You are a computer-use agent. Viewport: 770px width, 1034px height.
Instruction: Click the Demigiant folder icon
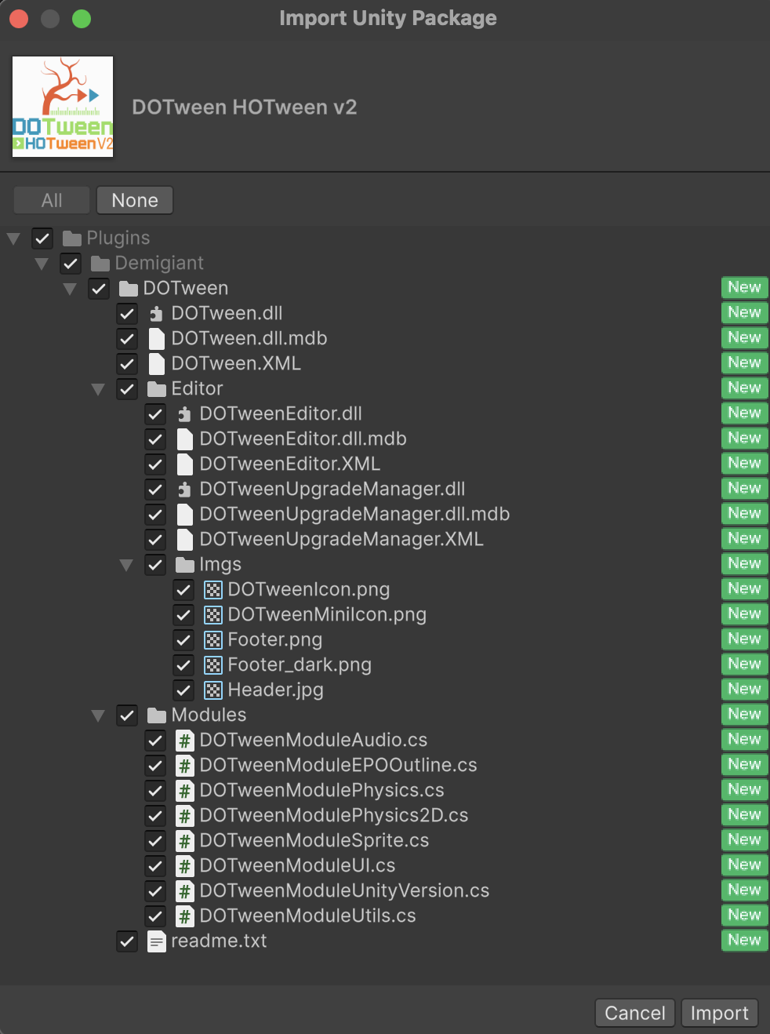coord(100,263)
